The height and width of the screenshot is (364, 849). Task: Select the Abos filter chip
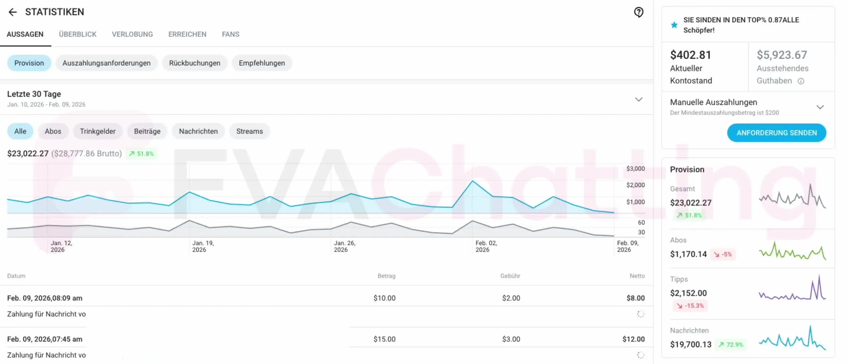53,131
